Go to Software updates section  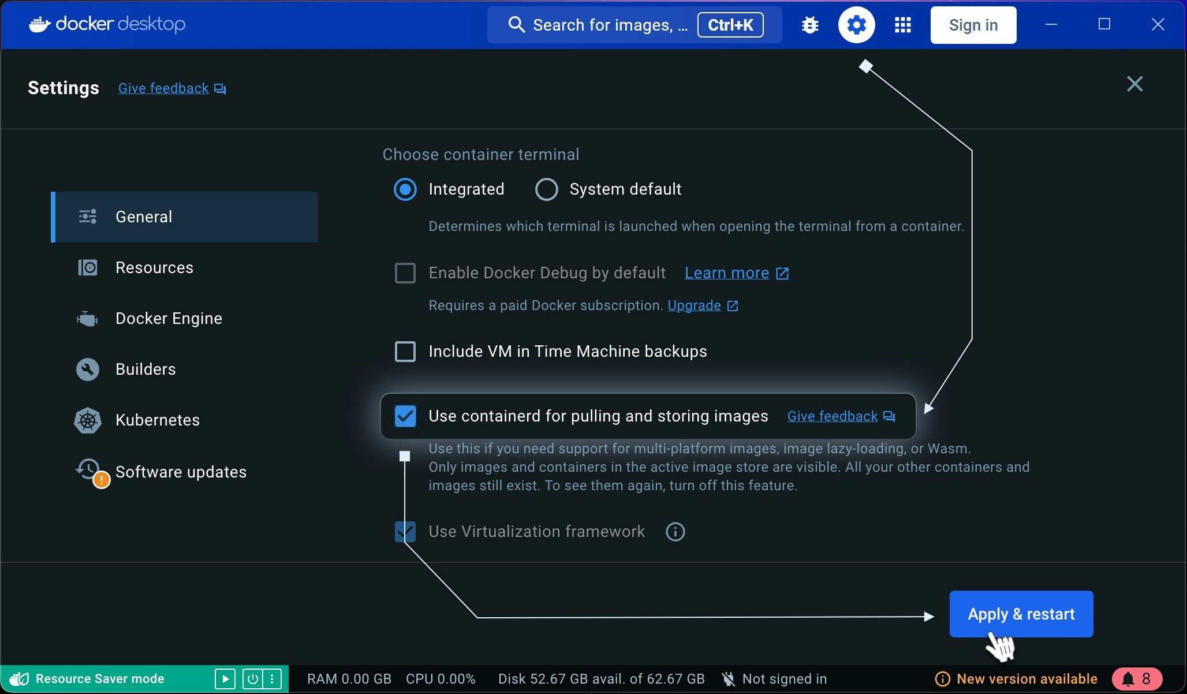click(x=180, y=472)
